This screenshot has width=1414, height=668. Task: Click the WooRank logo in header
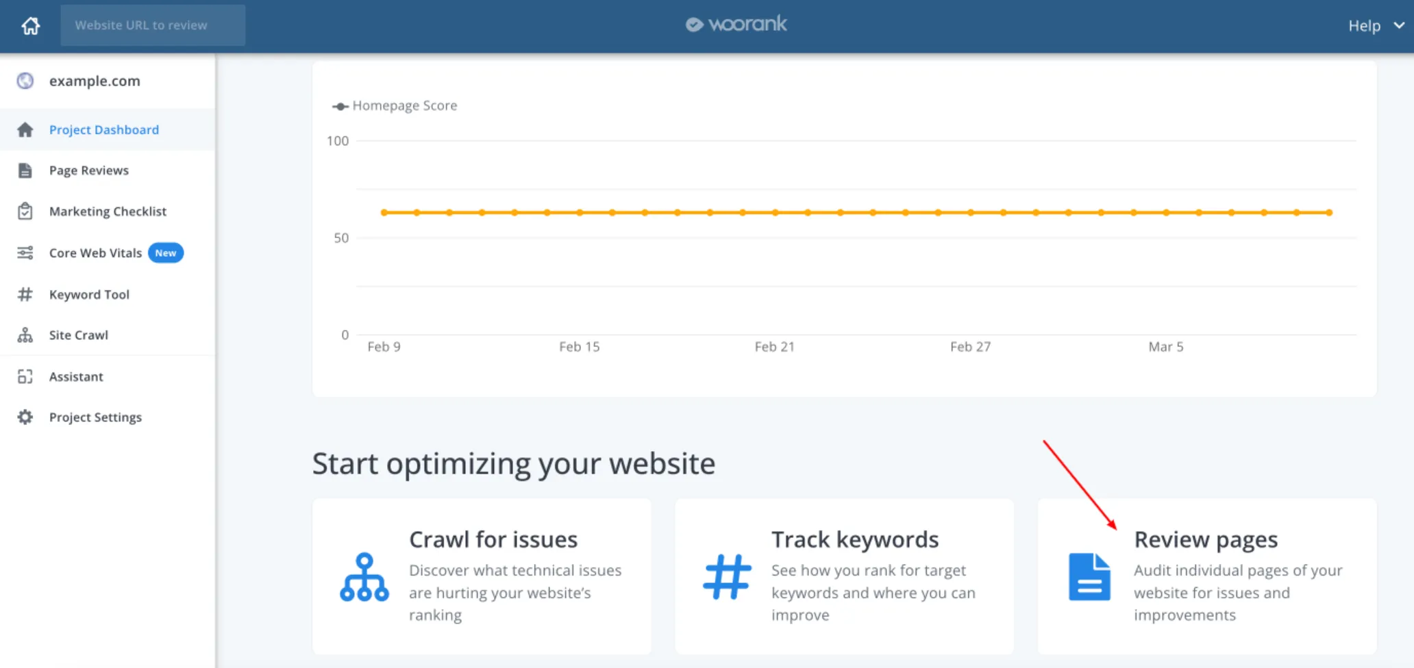tap(736, 25)
